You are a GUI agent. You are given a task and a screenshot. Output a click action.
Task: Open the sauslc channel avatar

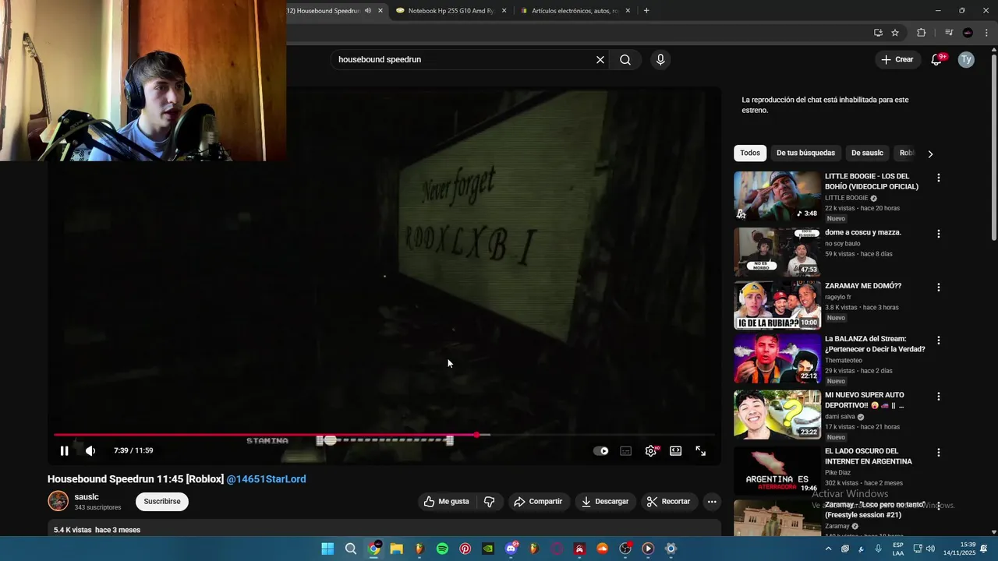[x=58, y=501]
